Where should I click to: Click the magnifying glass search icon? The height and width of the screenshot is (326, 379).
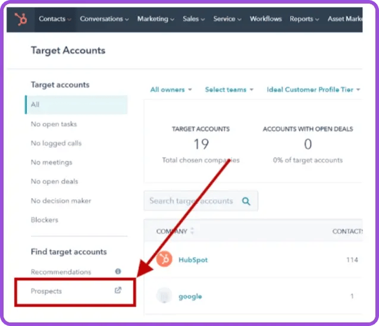(246, 201)
